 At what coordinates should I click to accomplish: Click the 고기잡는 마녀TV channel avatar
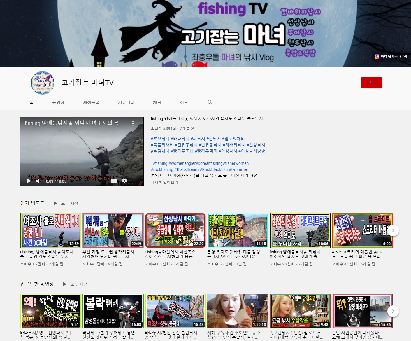coord(43,83)
